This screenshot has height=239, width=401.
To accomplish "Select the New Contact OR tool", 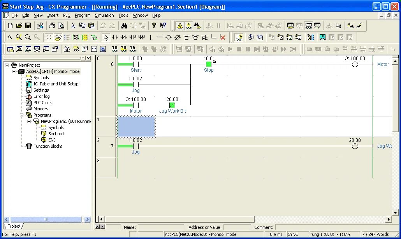I will [133, 37].
